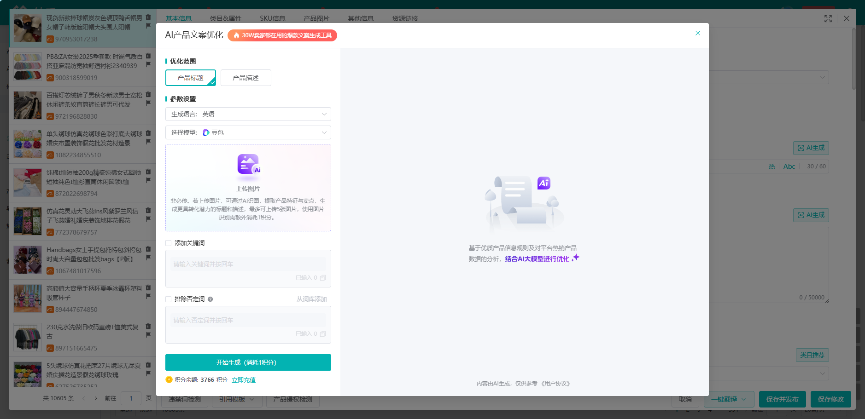This screenshot has width=865, height=419.
Task: Click the next page arrow in pagination
Action: (96, 398)
